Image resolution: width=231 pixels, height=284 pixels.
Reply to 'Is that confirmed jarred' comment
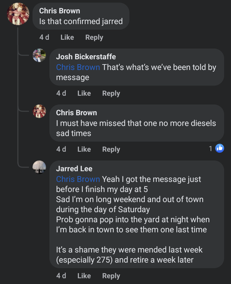point(94,37)
